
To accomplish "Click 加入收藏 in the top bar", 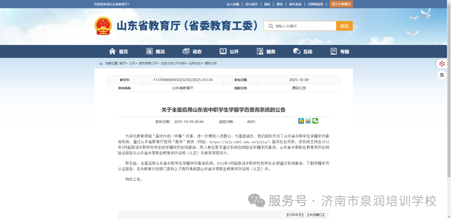I will 233,4.
